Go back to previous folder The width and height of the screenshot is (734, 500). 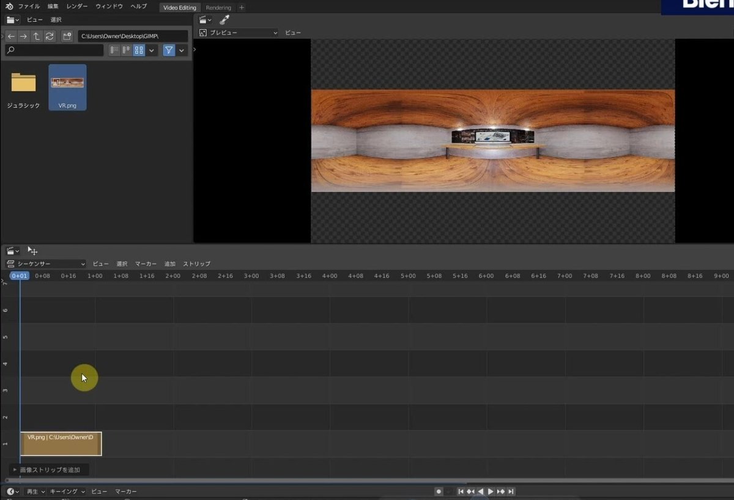(10, 36)
